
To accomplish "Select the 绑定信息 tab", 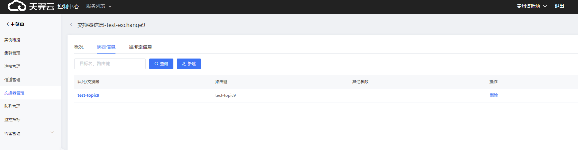I will pos(106,47).
